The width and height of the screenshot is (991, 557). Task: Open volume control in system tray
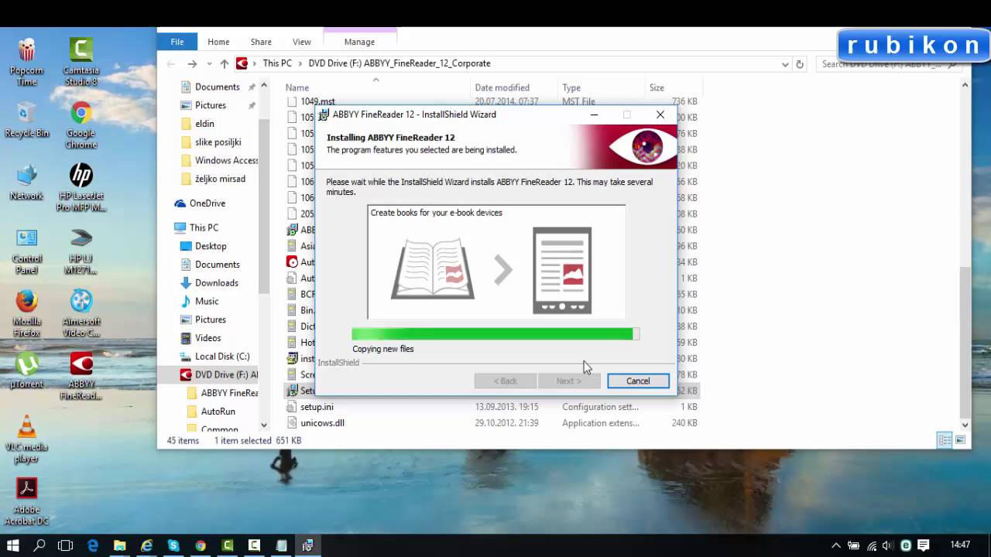click(x=887, y=545)
